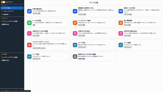Click the 文章の書き換え pencil-edit icon
Viewport: 163px width, 92px height.
coord(29,11)
